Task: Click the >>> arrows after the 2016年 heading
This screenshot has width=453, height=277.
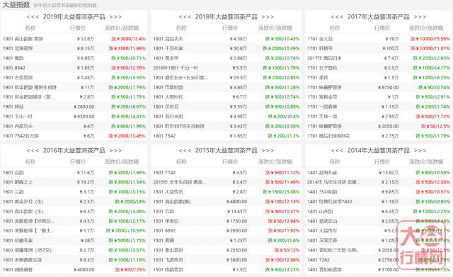Action: click(x=115, y=151)
